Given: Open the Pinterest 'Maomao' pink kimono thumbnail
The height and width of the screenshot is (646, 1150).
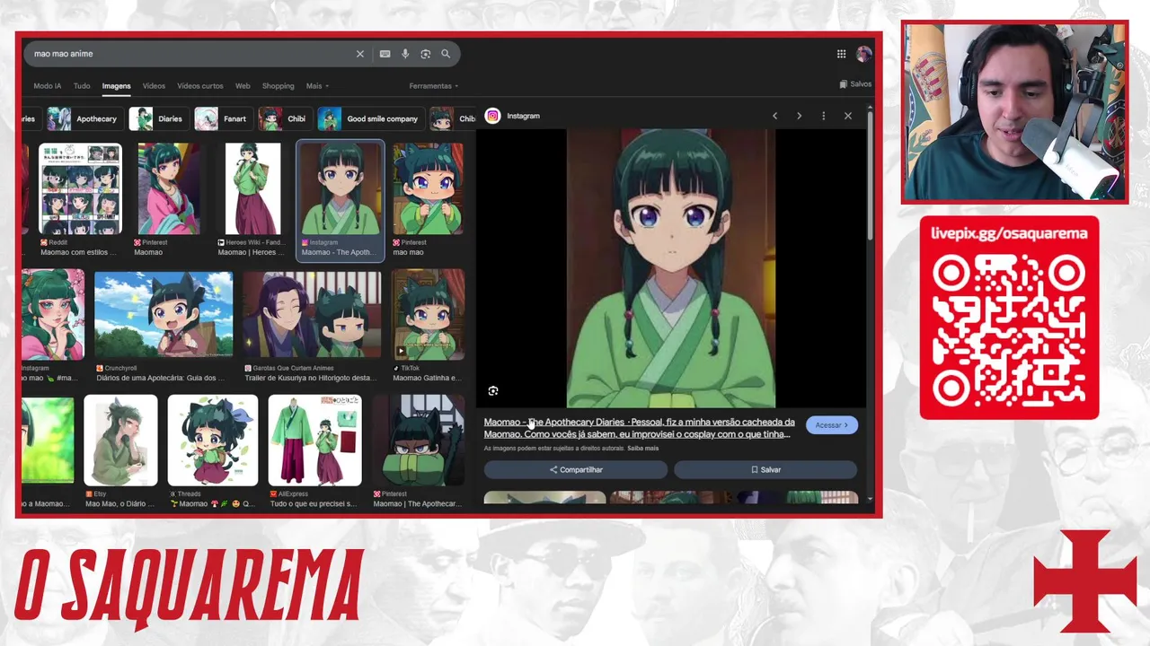Looking at the screenshot, I should [168, 188].
